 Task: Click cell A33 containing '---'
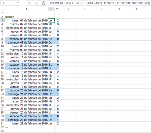pyautogui.click(x=26, y=131)
